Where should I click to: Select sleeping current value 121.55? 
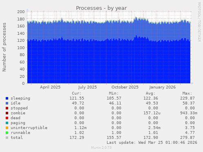coord(77,98)
